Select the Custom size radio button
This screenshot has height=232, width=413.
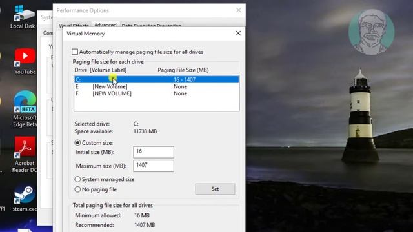click(x=77, y=143)
